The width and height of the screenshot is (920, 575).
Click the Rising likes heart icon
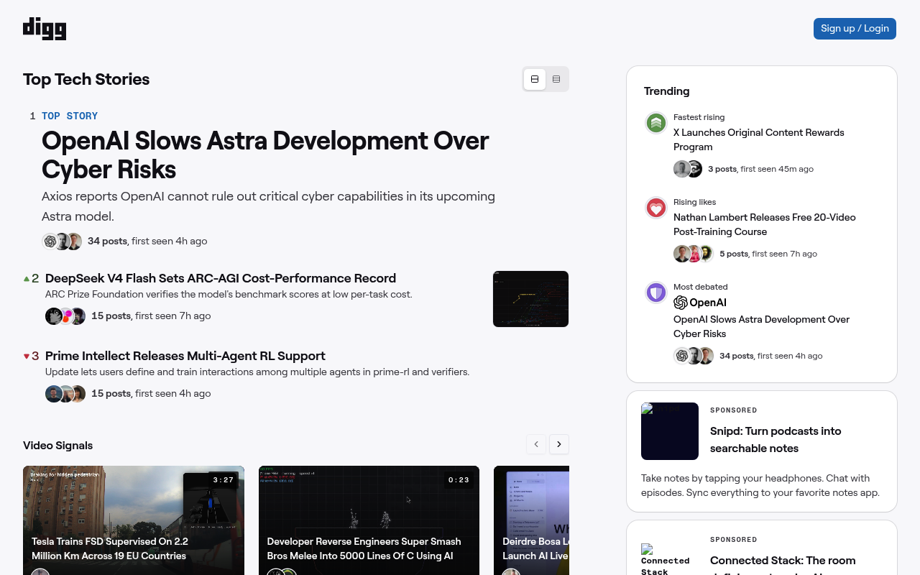pos(655,208)
